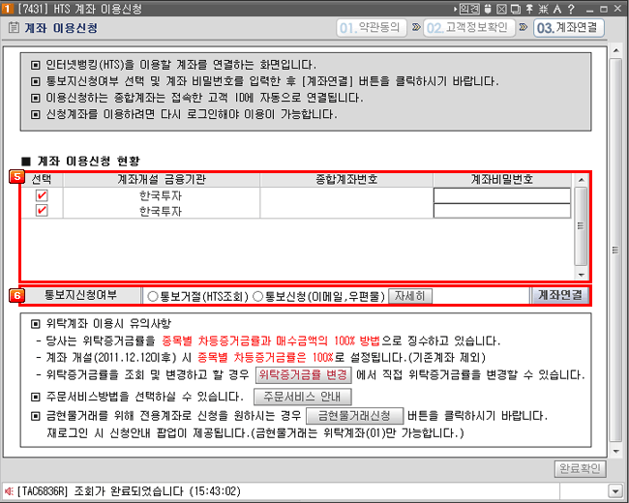Click the inward-arrows icon in title bar
629x503 pixels.
pos(543,9)
